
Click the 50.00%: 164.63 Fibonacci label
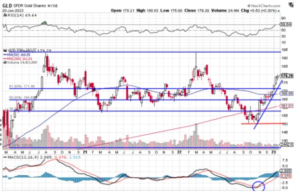pyautogui.click(x=22, y=97)
